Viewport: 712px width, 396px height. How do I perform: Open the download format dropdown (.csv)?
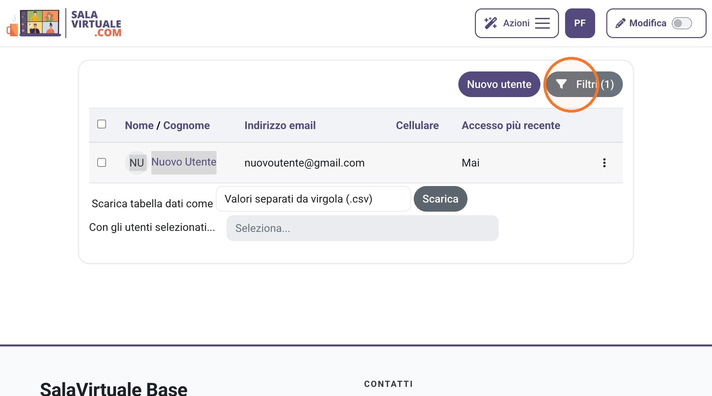point(313,199)
